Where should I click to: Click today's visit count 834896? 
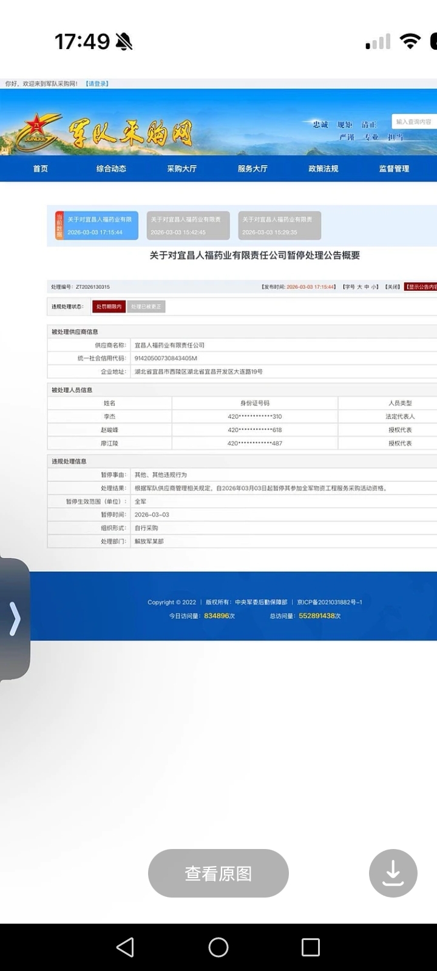click(217, 616)
